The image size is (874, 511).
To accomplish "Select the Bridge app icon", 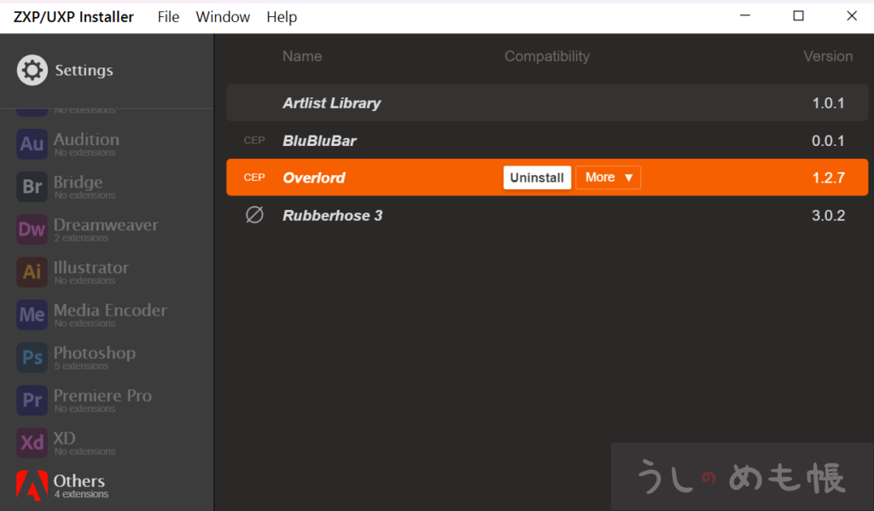I will point(32,187).
